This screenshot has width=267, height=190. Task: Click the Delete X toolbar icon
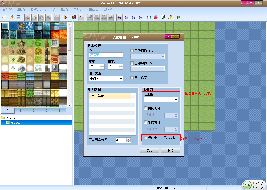click(48, 17)
